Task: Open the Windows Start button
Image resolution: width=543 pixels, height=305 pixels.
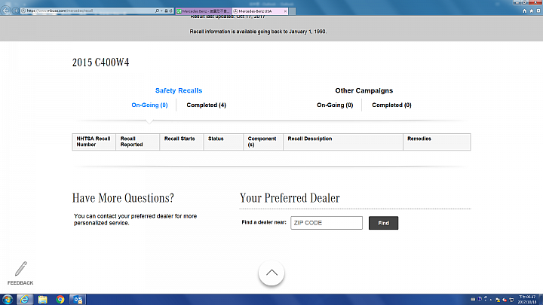Action: click(8, 300)
